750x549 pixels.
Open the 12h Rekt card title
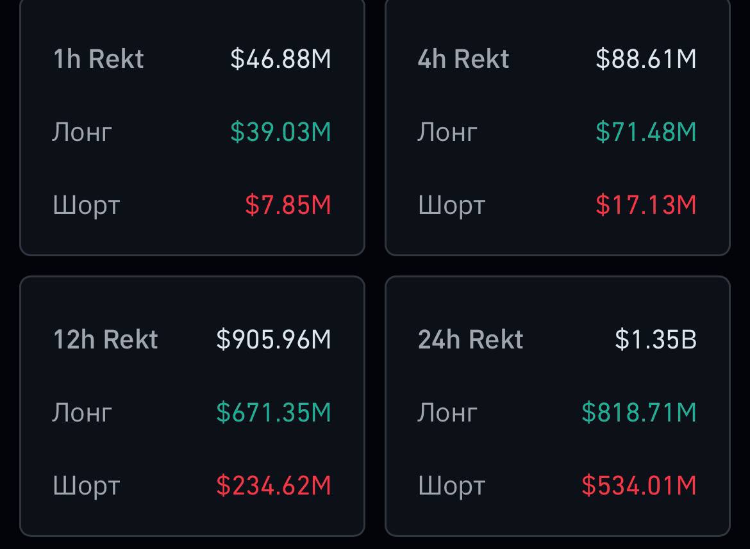[106, 340]
